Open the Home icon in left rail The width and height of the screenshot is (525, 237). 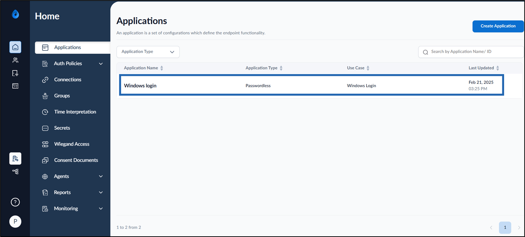(15, 47)
